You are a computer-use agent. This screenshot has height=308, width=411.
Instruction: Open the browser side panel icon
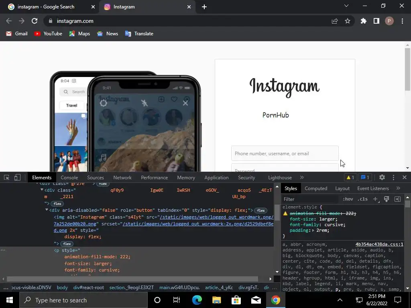[x=376, y=21]
